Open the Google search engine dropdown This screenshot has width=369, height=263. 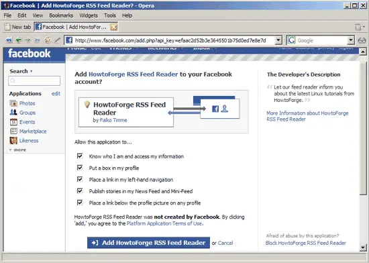click(351, 40)
